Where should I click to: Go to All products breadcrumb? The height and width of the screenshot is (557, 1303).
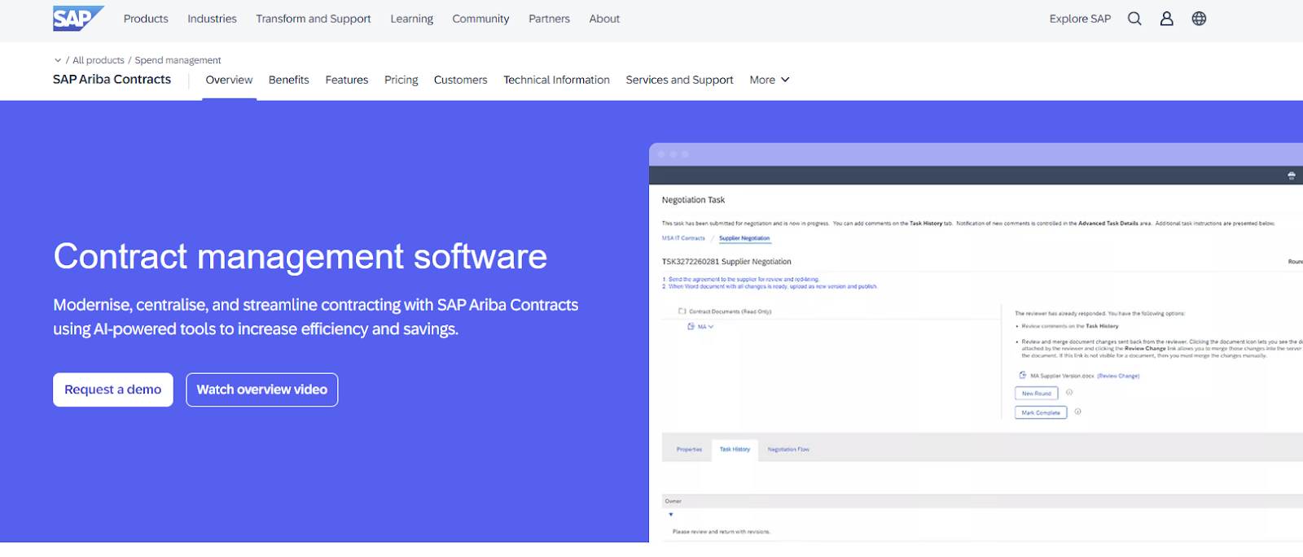coord(99,60)
